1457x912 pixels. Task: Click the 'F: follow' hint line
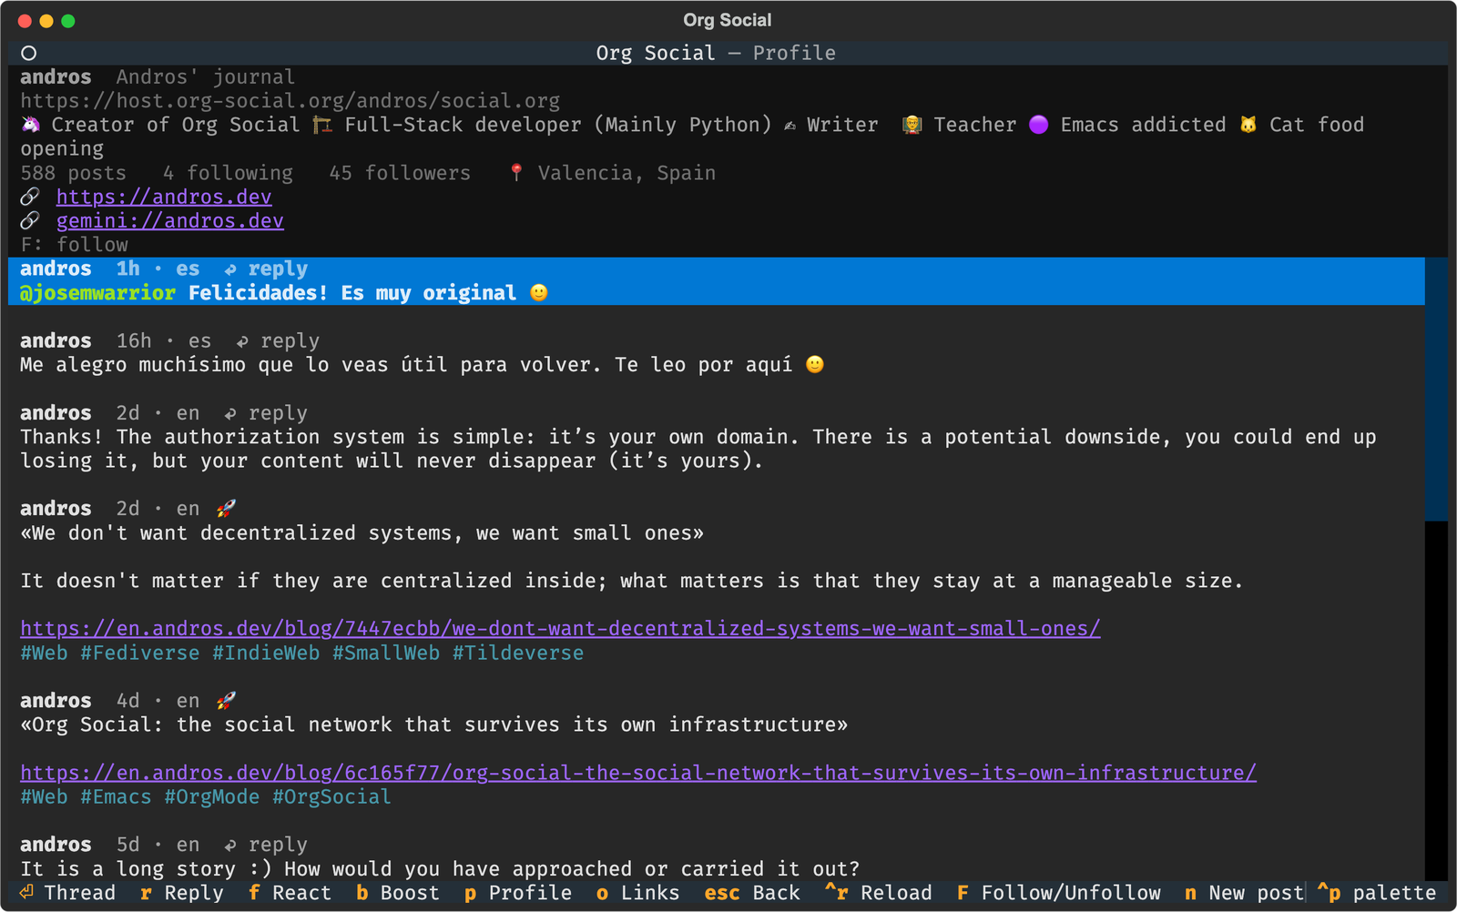coord(75,245)
